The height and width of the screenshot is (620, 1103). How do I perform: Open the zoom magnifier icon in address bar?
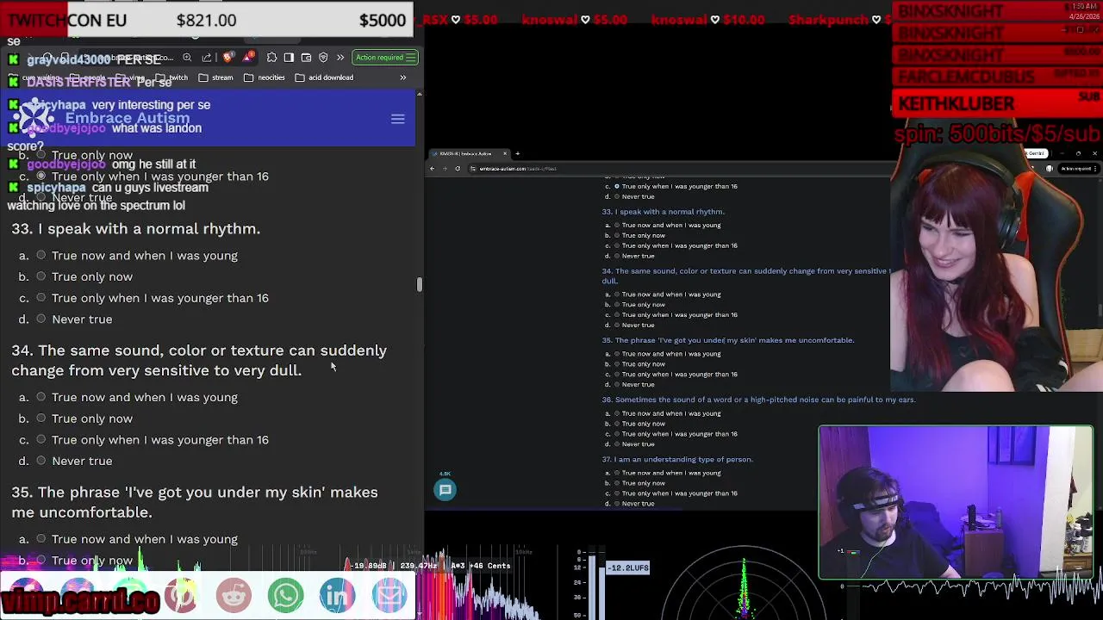(x=187, y=58)
